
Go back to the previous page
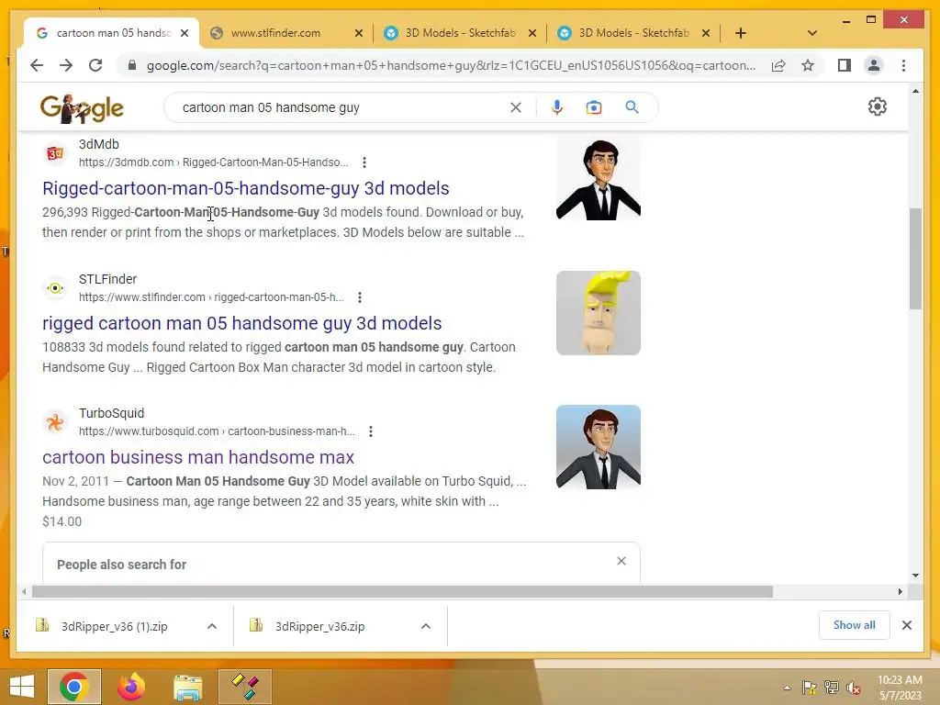(x=37, y=65)
